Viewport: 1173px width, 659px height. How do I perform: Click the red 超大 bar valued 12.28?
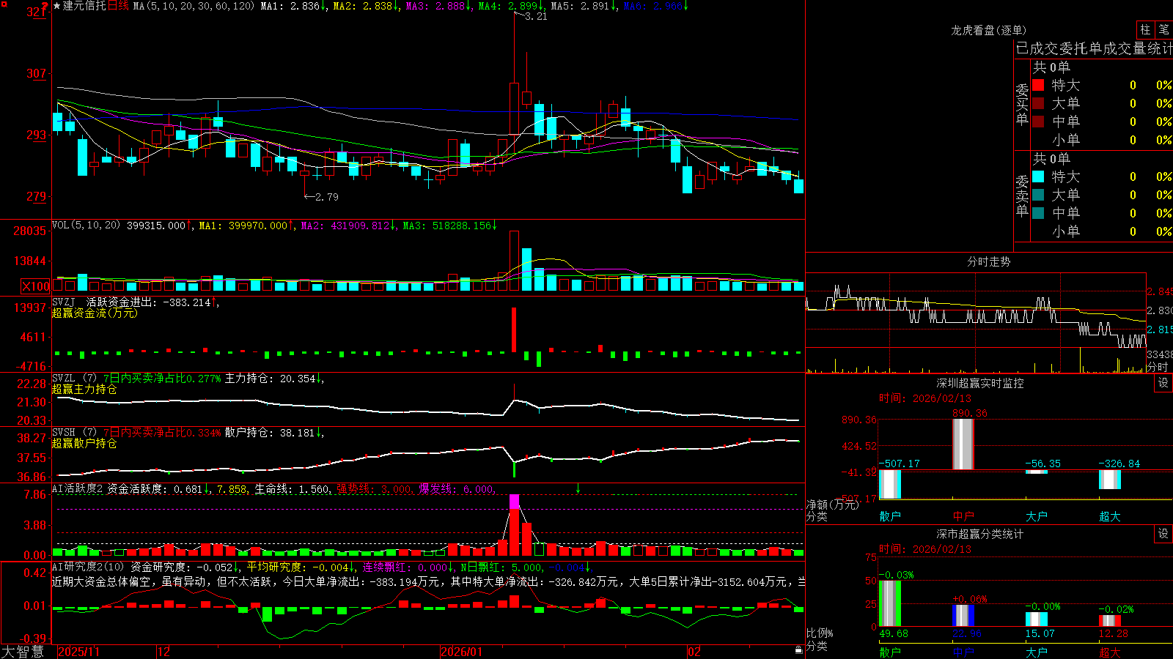pyautogui.click(x=1110, y=621)
